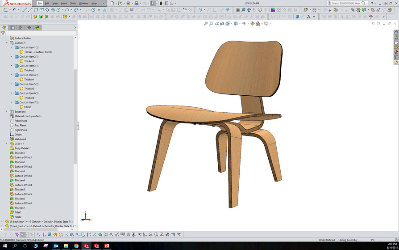Open the Insert menu
The width and height of the screenshot is (399, 250).
pyautogui.click(x=64, y=3)
